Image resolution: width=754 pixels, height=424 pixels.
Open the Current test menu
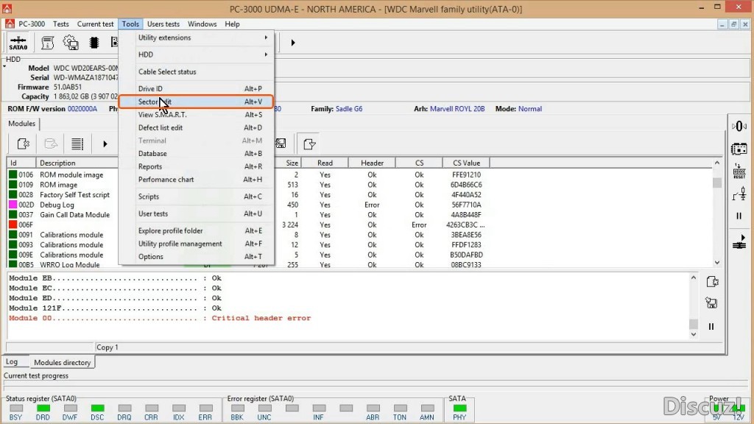coord(95,24)
